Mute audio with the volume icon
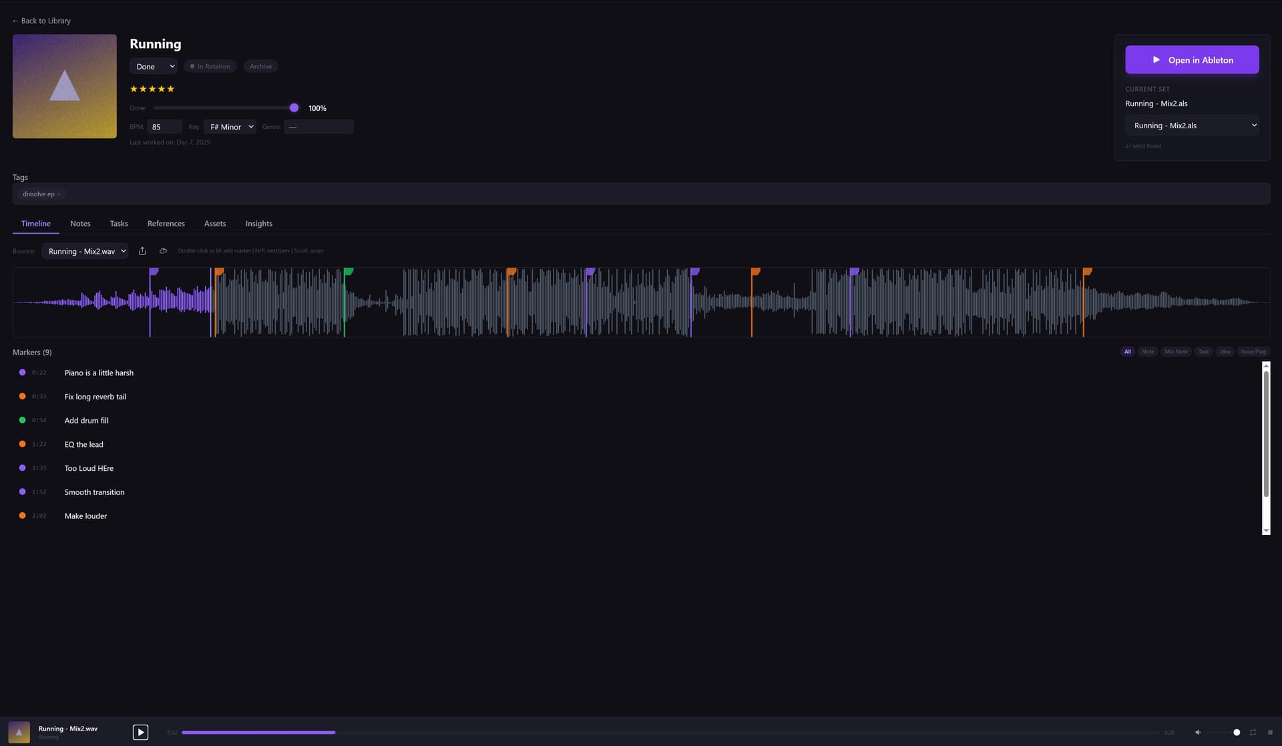Image resolution: width=1282 pixels, height=746 pixels. pos(1198,732)
